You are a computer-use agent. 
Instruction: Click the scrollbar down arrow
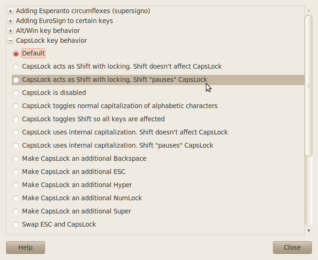pyautogui.click(x=308, y=230)
